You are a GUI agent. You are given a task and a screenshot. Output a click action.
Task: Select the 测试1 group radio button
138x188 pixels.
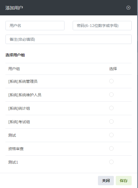(x=111, y=162)
